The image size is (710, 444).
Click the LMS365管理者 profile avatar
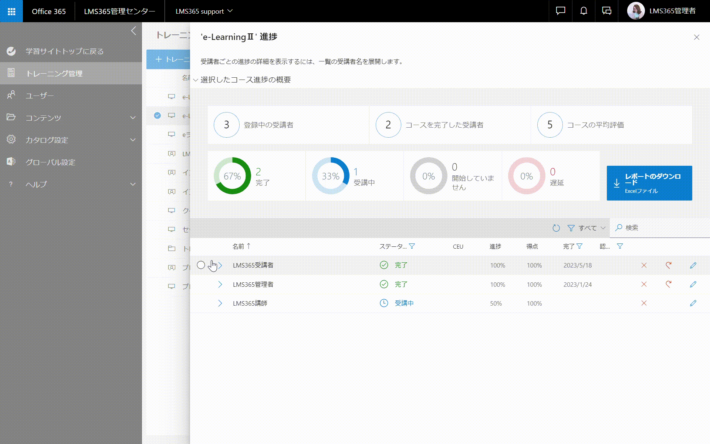pos(636,11)
